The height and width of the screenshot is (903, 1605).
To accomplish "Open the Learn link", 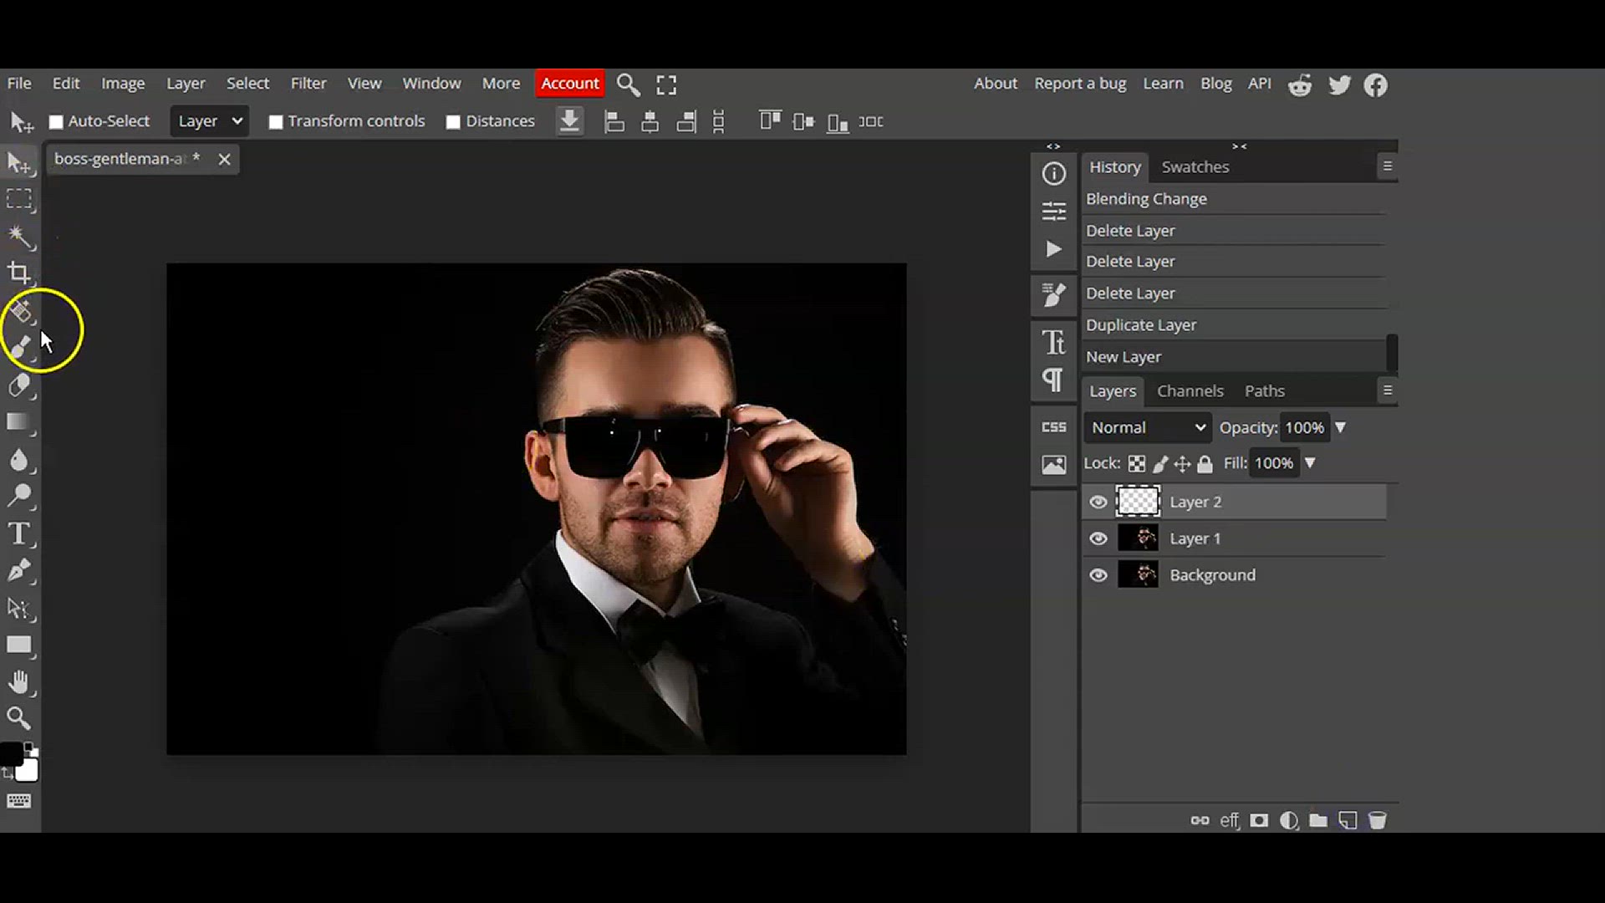I will coord(1163,84).
